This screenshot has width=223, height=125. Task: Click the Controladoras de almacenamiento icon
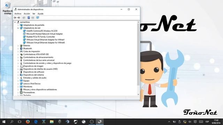21,57
